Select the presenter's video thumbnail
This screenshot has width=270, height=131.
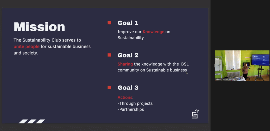[242, 65]
